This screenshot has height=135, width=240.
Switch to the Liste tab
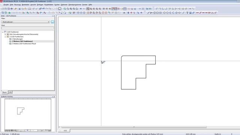[10, 92]
